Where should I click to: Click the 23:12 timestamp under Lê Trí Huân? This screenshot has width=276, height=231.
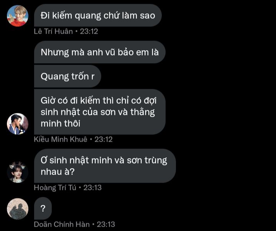tap(89, 31)
